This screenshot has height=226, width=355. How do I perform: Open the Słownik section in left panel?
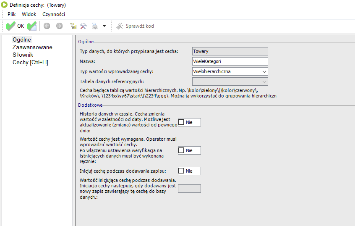[23, 55]
